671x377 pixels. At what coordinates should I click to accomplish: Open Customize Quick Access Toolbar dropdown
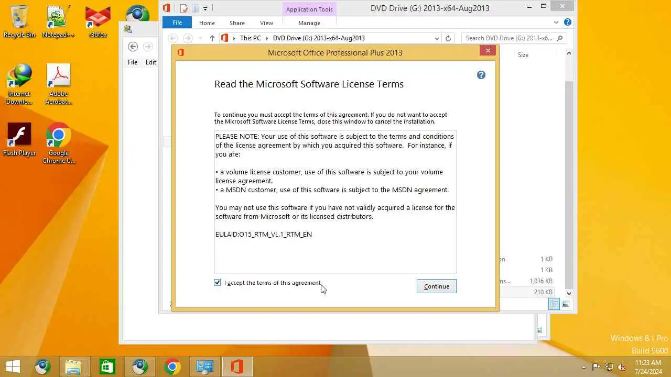pyautogui.click(x=205, y=8)
